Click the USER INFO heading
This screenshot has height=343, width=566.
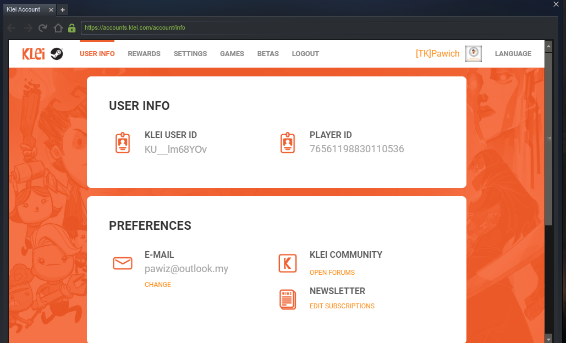click(139, 106)
